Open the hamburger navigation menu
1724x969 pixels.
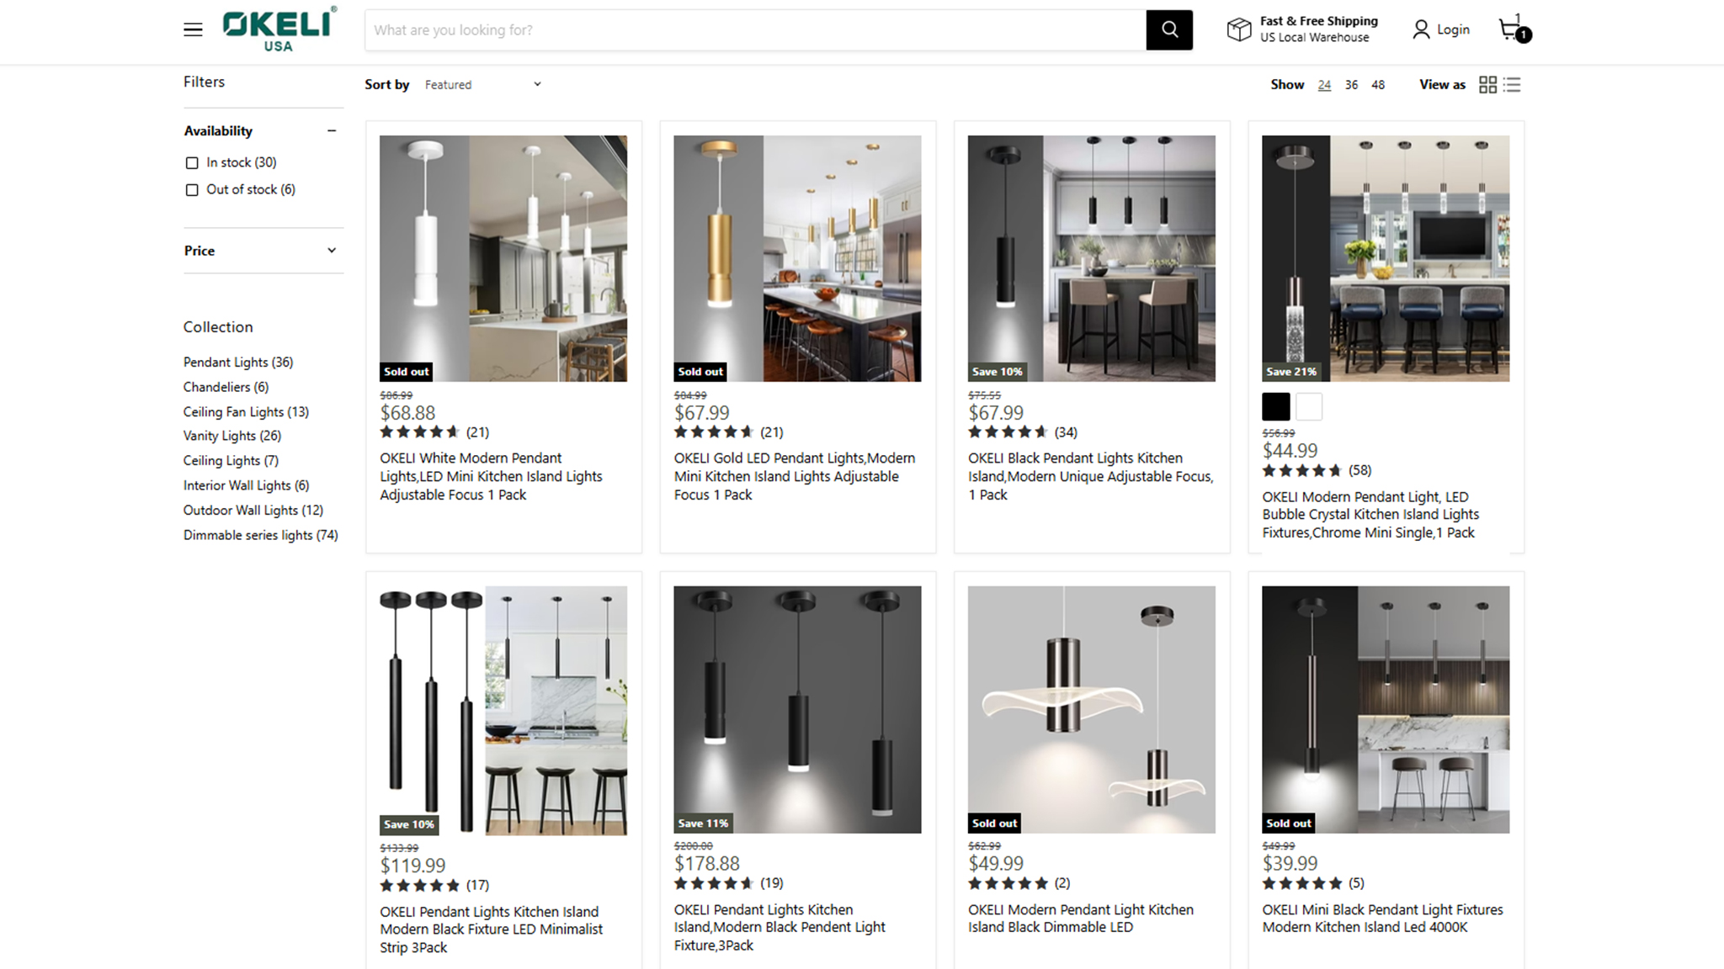point(193,30)
